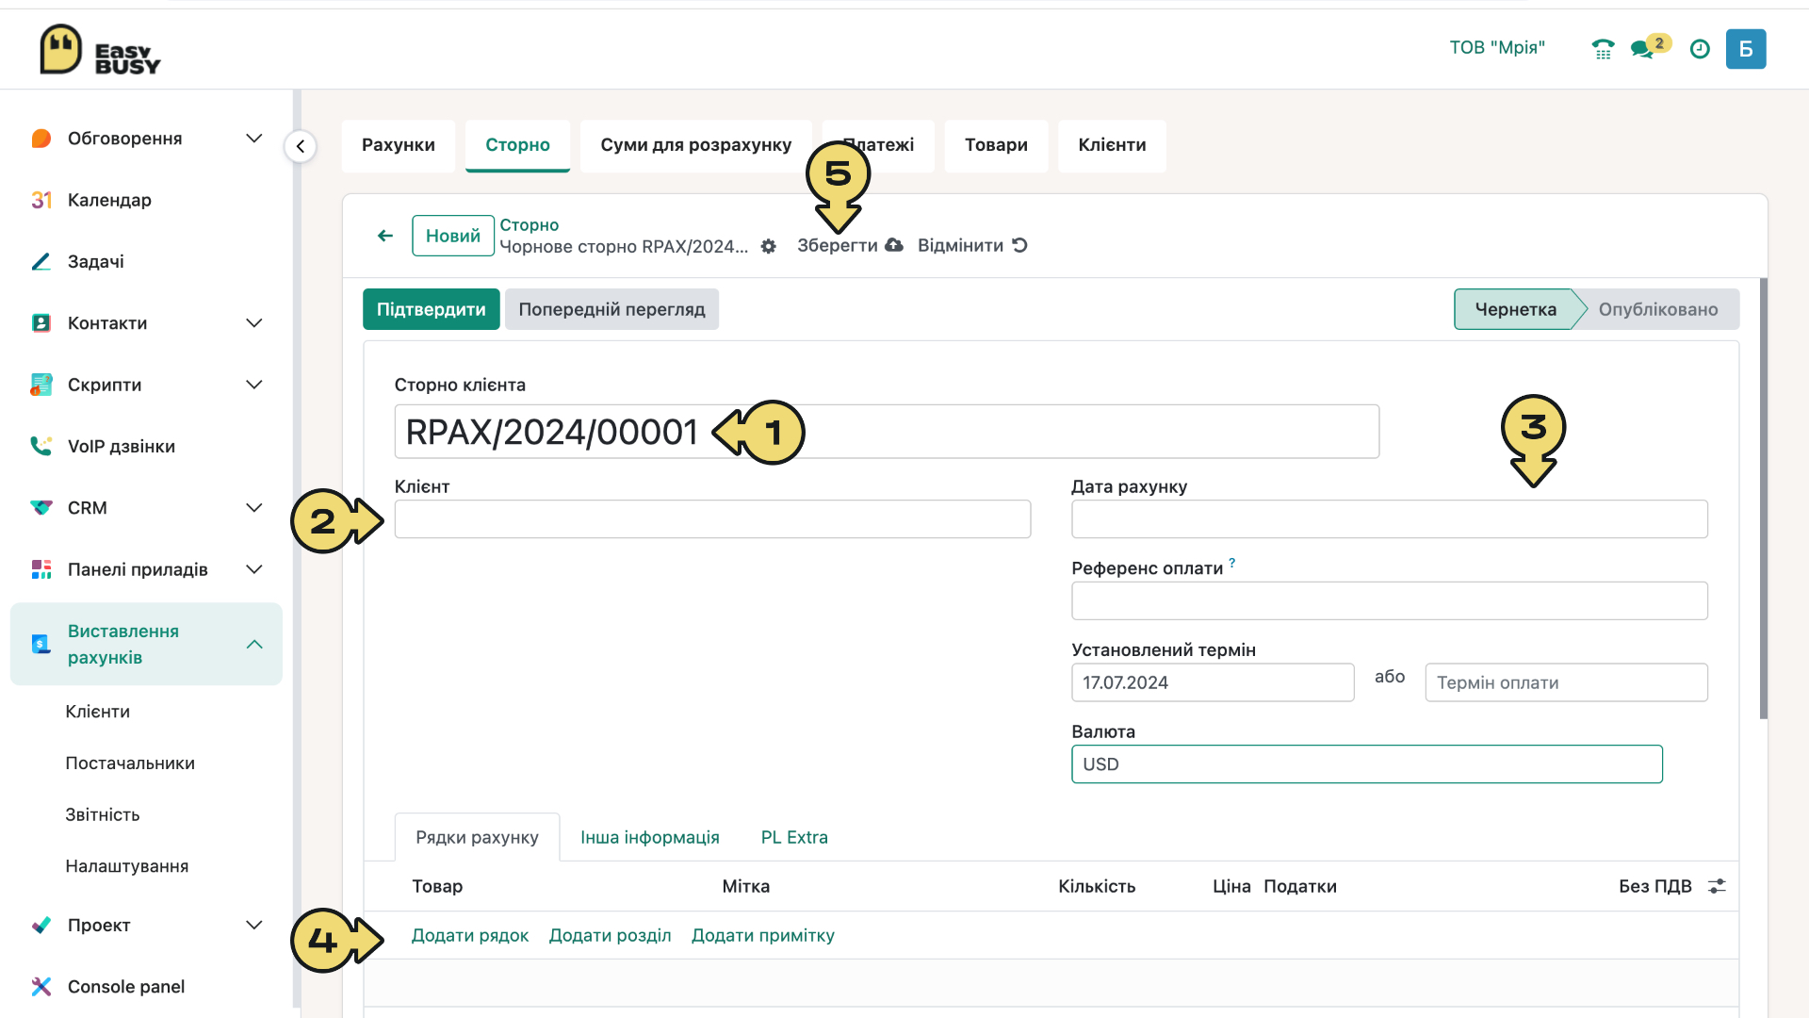The width and height of the screenshot is (1809, 1018).
Task: Click the Попередній перегляд button
Action: 611,309
